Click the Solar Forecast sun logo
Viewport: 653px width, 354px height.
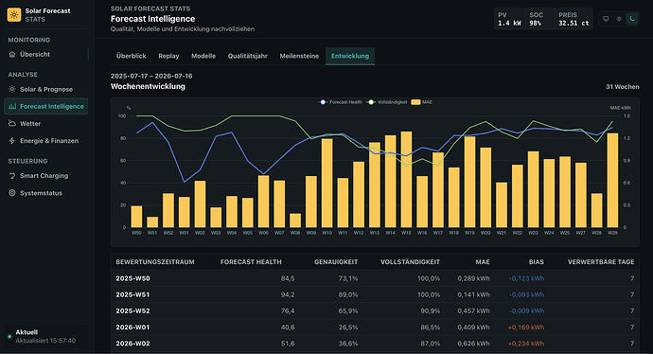tap(14, 14)
